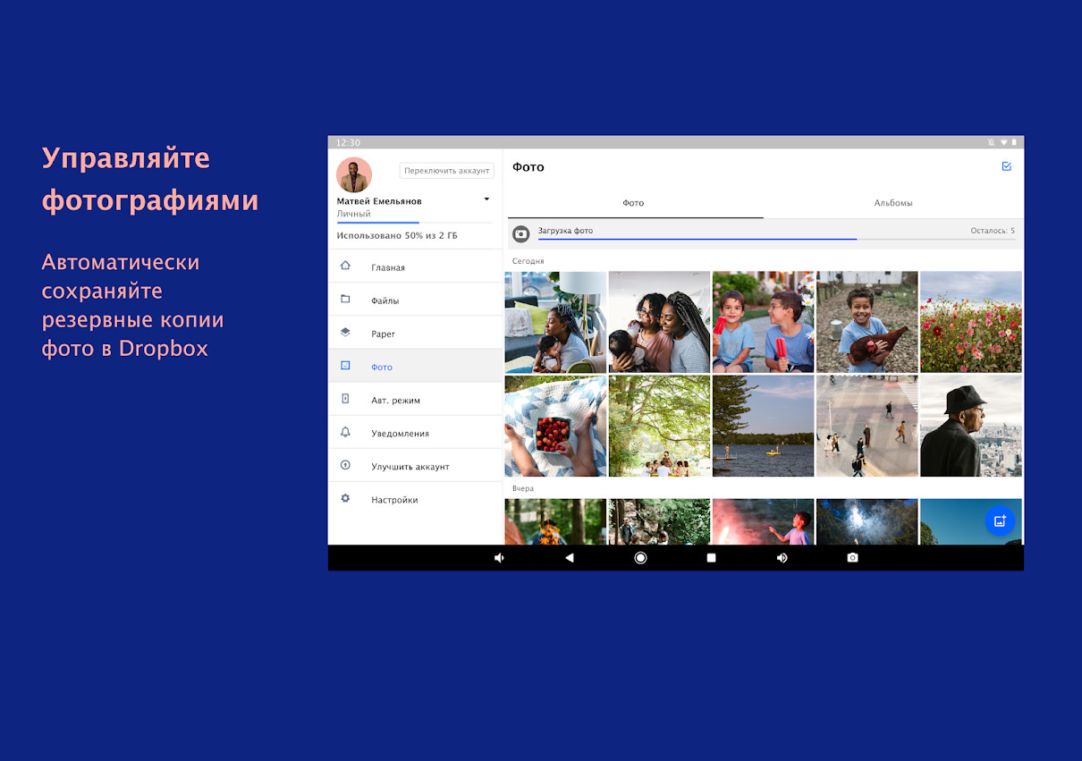
Task: Open Настройки menu item
Action: click(416, 499)
